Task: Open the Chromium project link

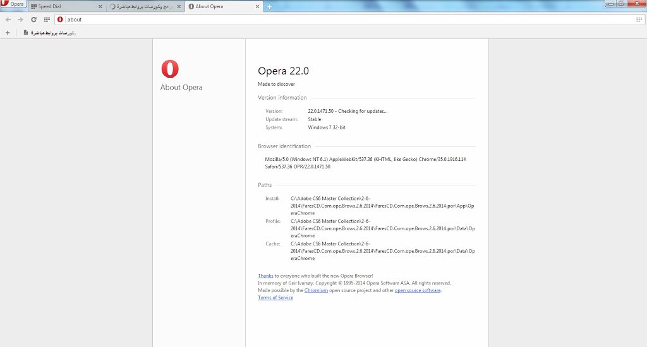Action: click(x=316, y=291)
